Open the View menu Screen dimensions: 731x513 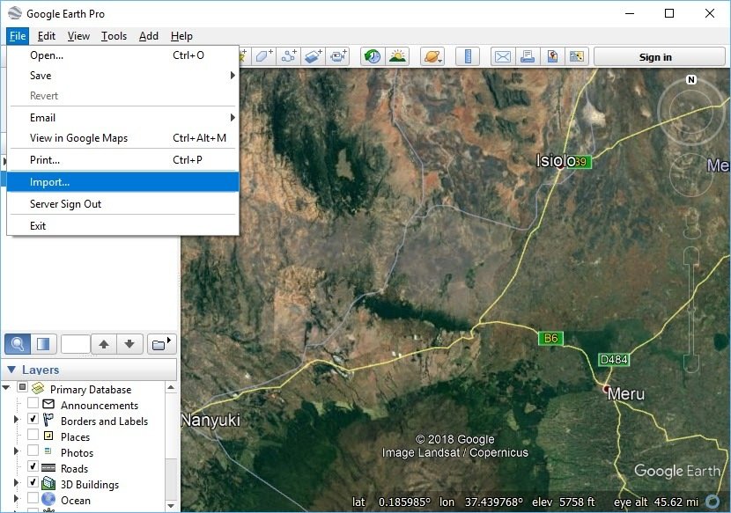tap(78, 36)
